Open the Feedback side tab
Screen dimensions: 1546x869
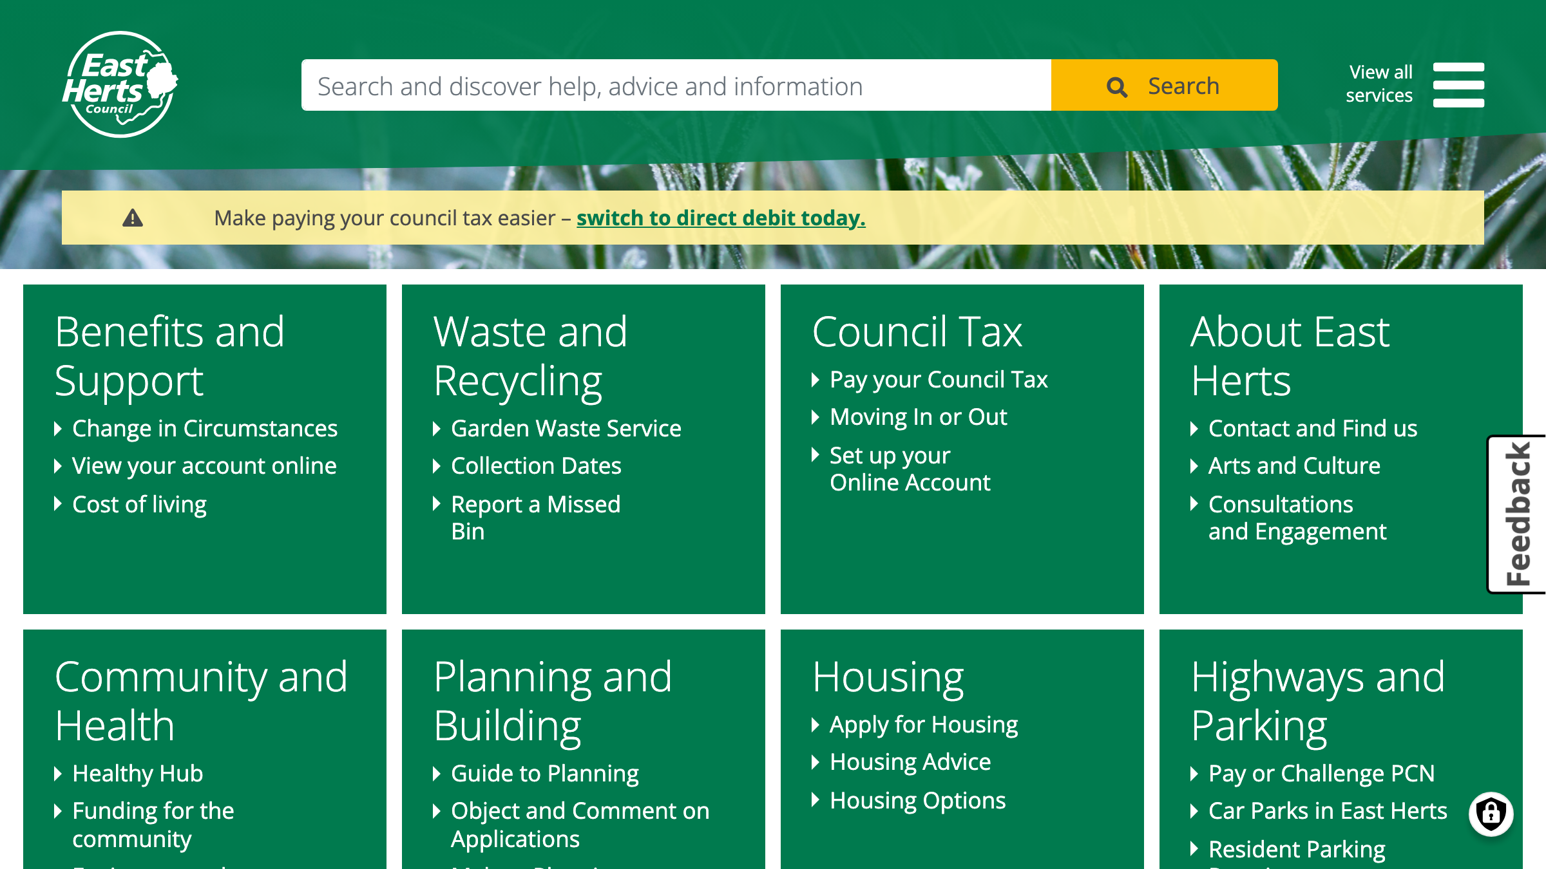tap(1518, 512)
